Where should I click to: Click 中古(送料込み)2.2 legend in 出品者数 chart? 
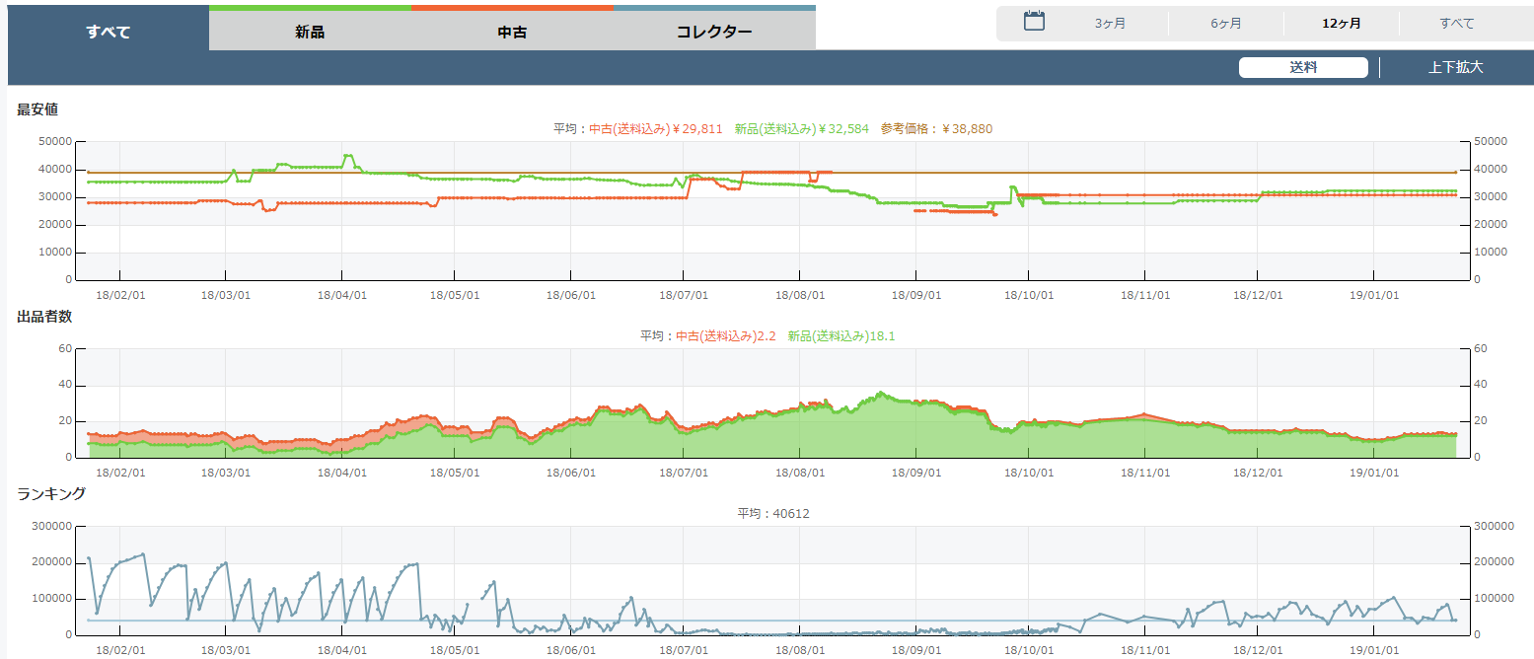coord(725,336)
